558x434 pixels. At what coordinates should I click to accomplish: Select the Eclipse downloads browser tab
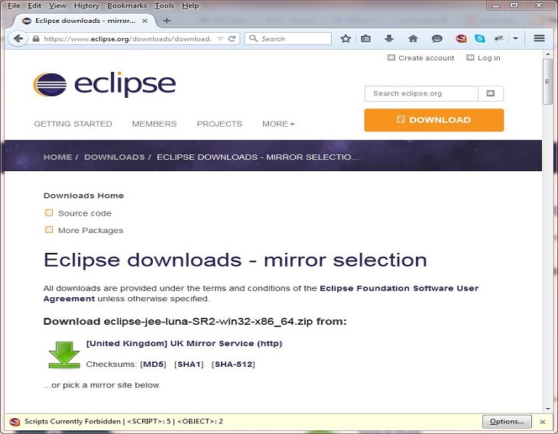coord(85,21)
